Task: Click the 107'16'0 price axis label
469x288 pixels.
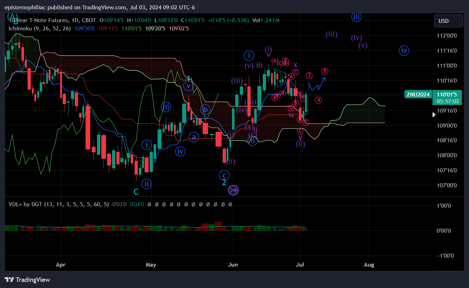Action: pyautogui.click(x=447, y=170)
